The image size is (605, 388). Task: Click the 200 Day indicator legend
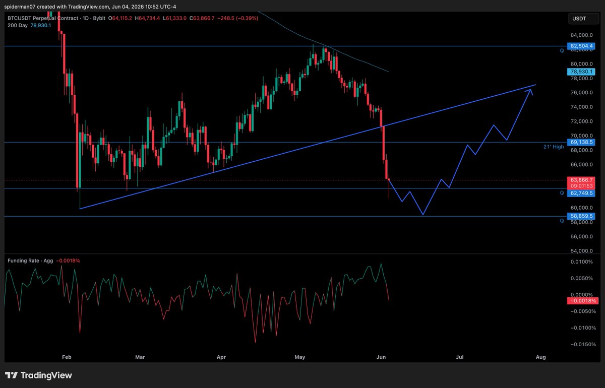(x=28, y=25)
